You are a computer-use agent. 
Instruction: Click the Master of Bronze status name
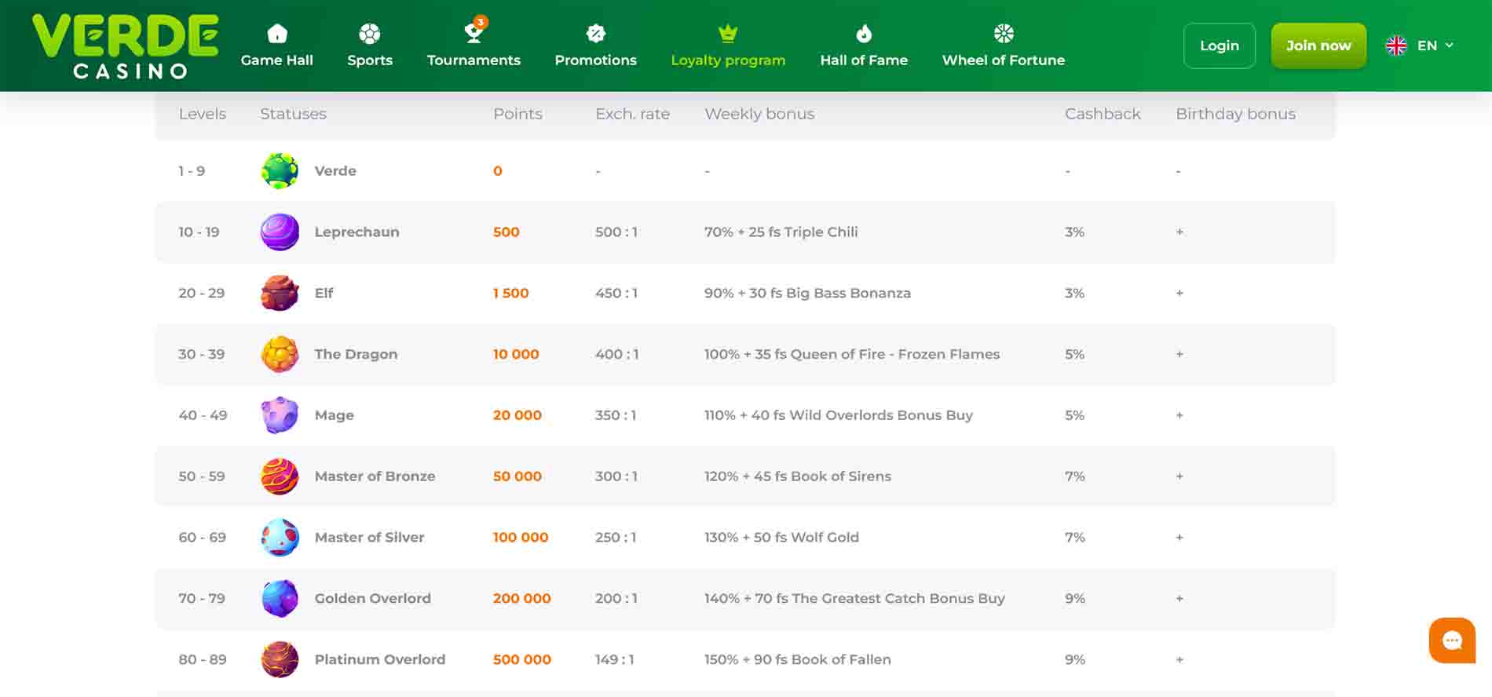(x=375, y=476)
